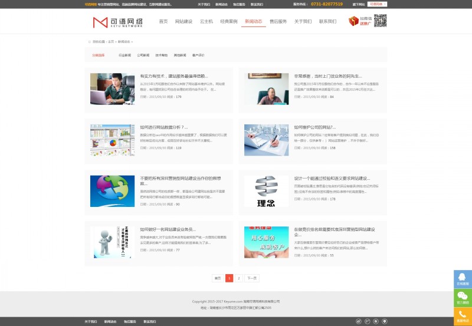Open 经典案例 in the main navigation
Image resolution: width=472 pixels, height=326 pixels.
coord(229,21)
